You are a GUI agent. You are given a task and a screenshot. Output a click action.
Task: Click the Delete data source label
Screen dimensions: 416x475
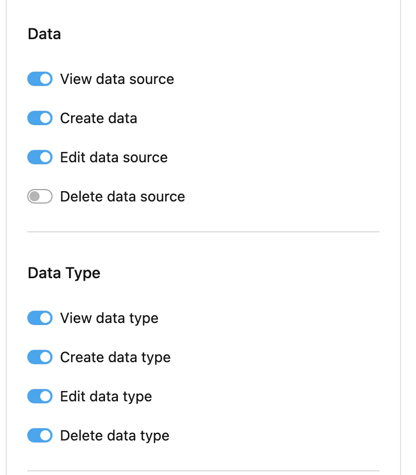pyautogui.click(x=122, y=196)
